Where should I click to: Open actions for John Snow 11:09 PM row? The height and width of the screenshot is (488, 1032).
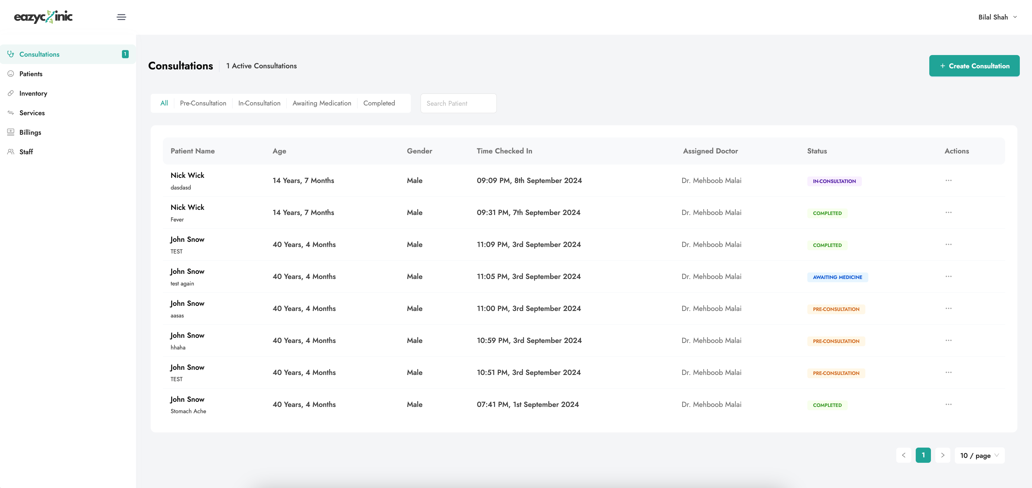pyautogui.click(x=948, y=244)
